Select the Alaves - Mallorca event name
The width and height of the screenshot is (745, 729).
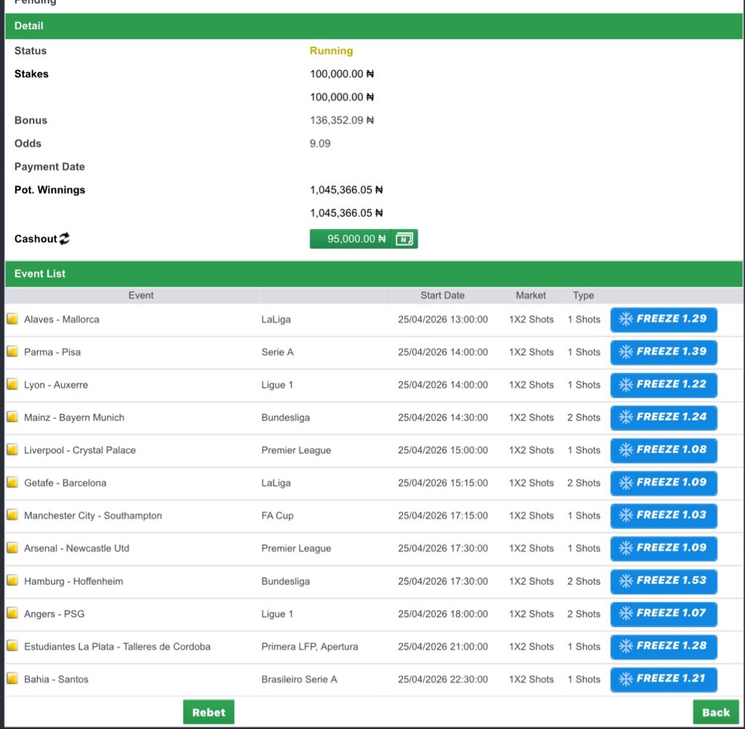pyautogui.click(x=62, y=319)
